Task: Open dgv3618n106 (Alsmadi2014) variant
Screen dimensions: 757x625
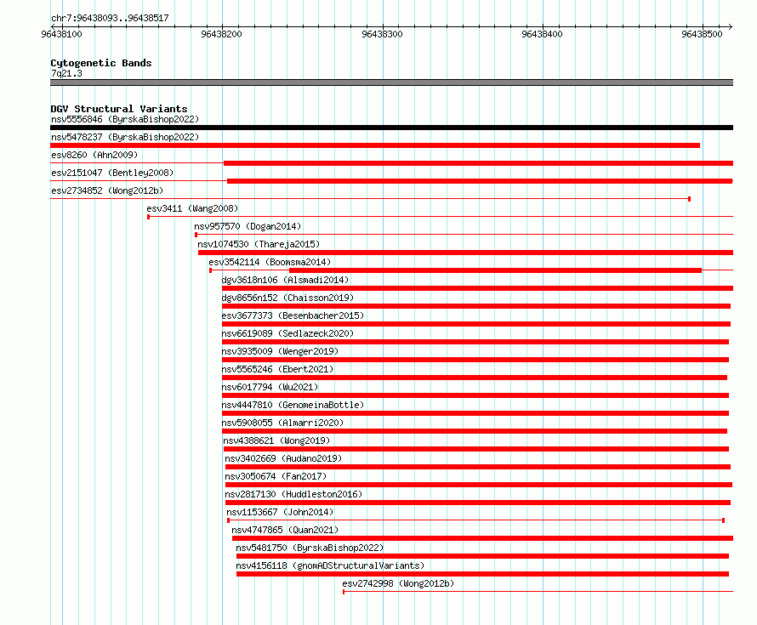Action: (x=285, y=280)
